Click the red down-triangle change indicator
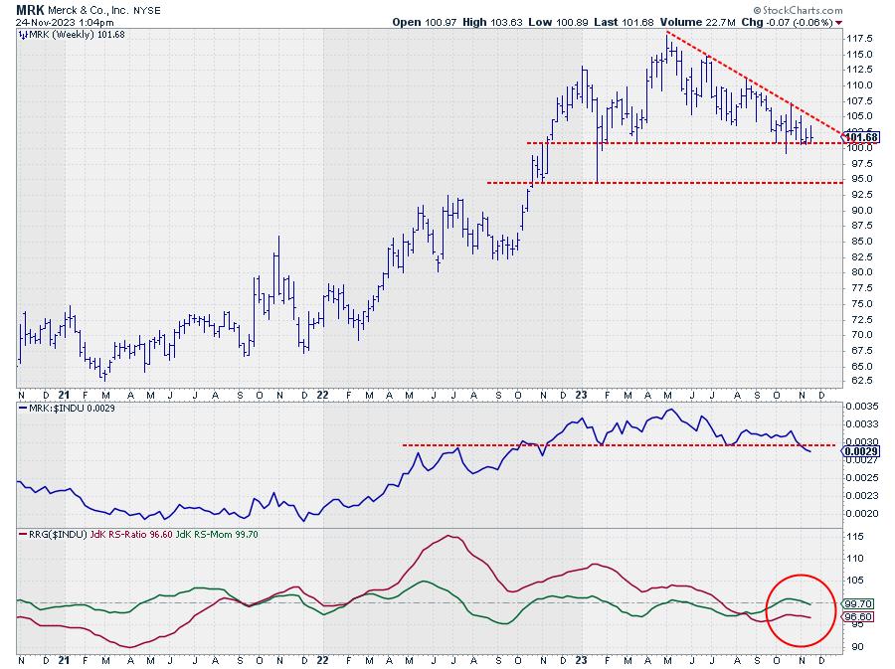The image size is (895, 669). (x=839, y=23)
